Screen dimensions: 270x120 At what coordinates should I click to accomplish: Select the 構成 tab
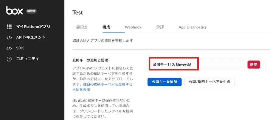106,27
